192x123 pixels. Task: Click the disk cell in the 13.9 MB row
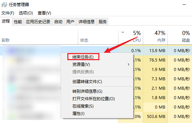[180, 50]
